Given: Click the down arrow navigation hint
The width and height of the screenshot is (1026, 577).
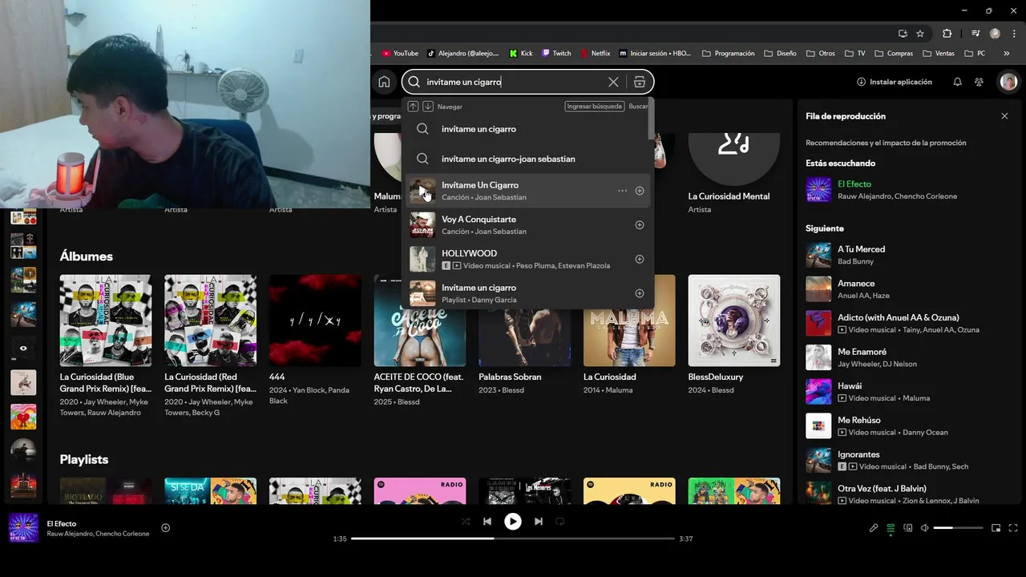Looking at the screenshot, I should [x=428, y=106].
